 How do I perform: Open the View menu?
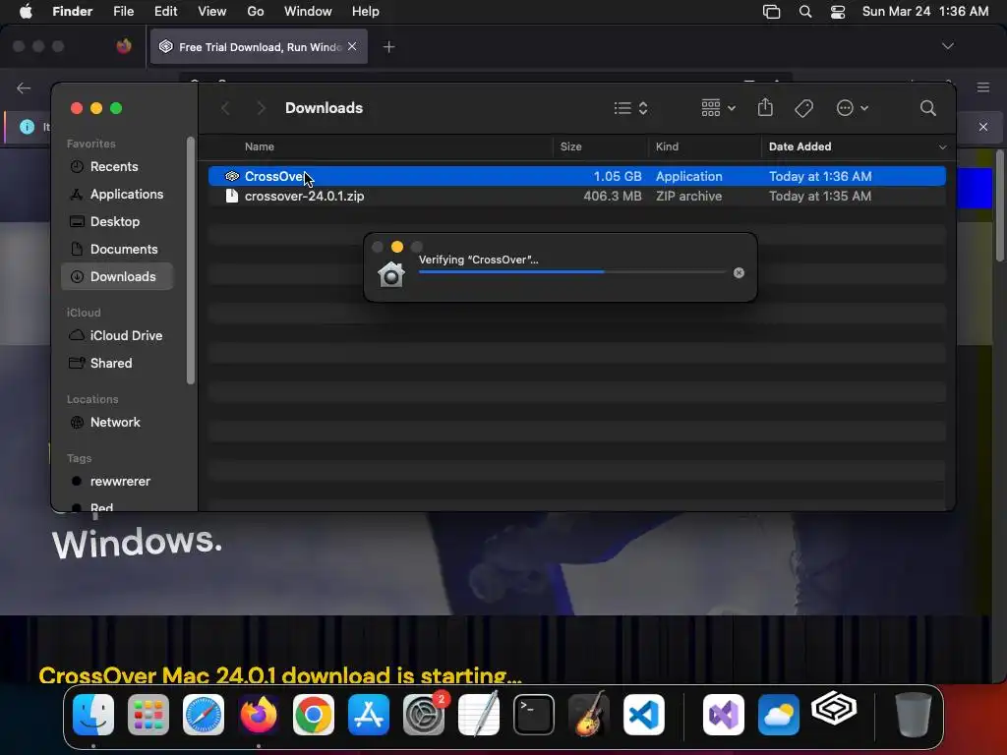pyautogui.click(x=212, y=12)
